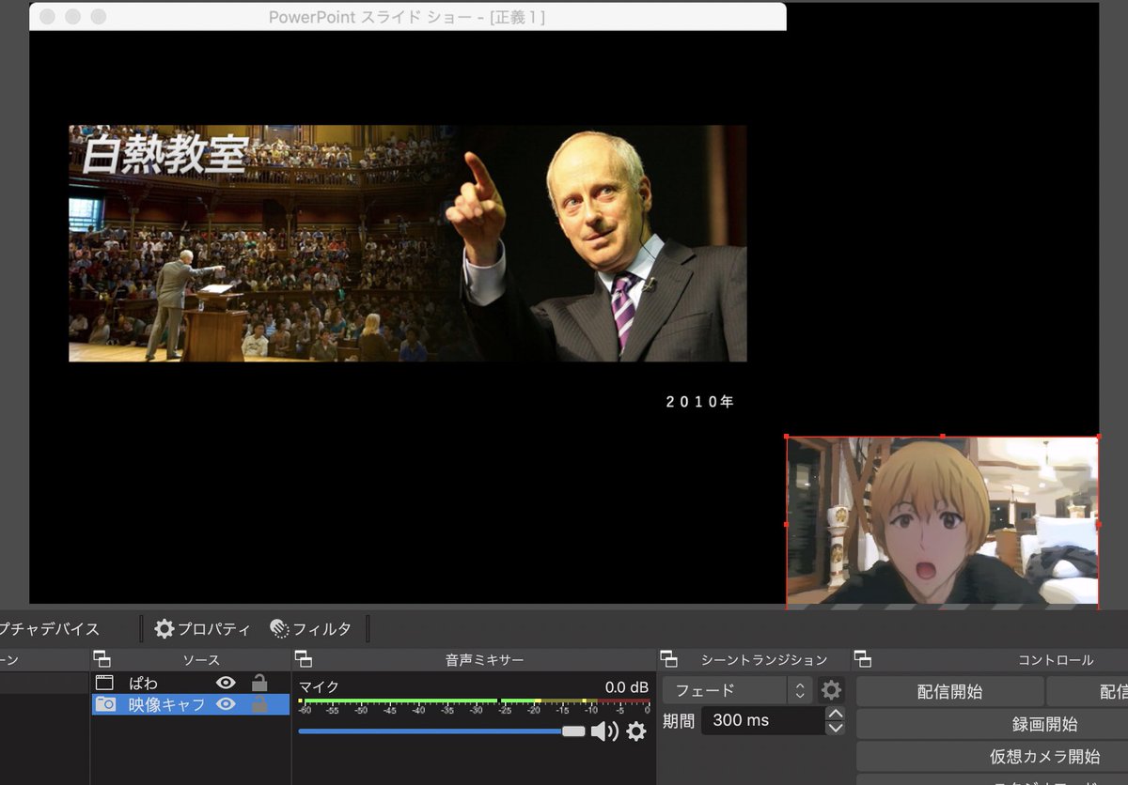Viewport: 1128px width, 785px height.
Task: Click the マイク channel label
Action: click(x=319, y=687)
